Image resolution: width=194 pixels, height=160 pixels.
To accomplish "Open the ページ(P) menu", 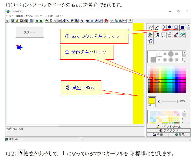I will coord(49,16).
